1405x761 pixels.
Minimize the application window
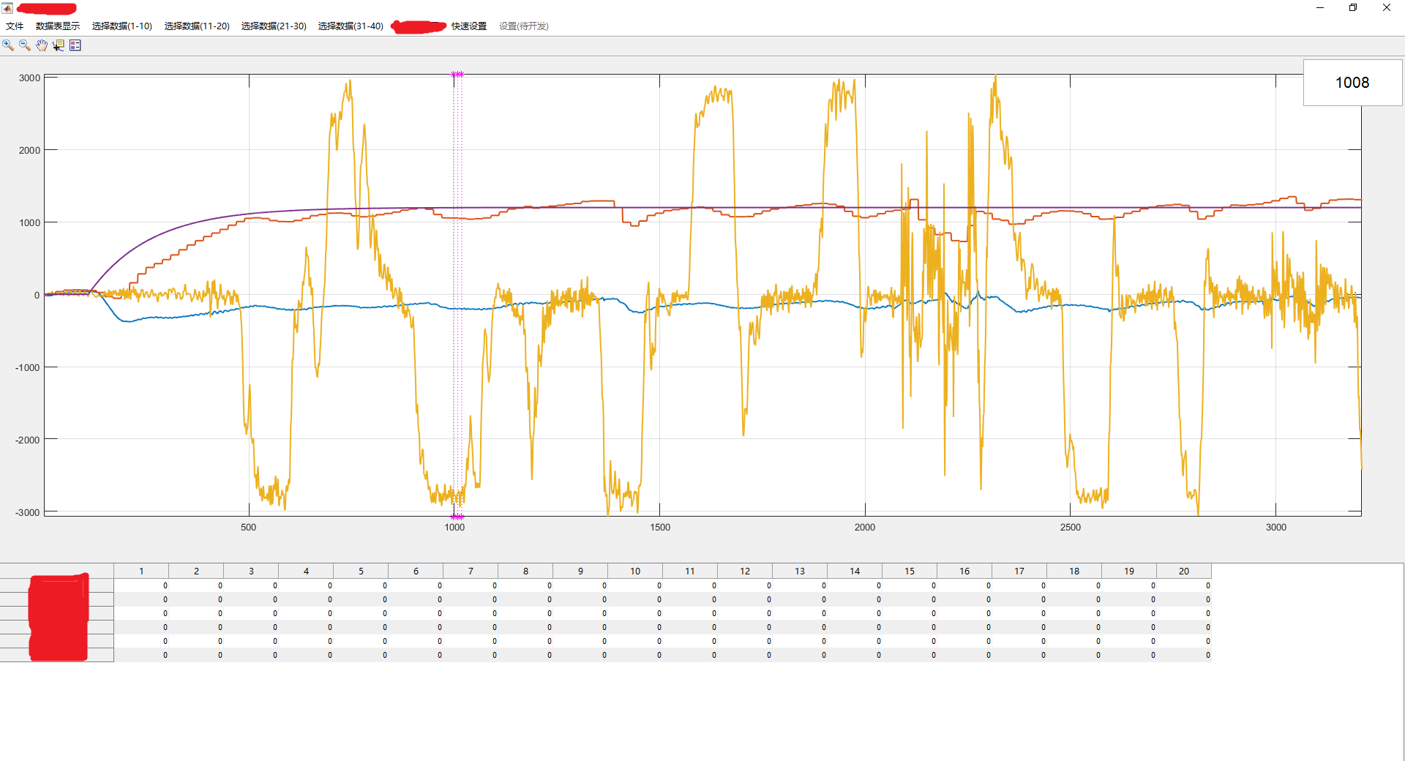click(1320, 8)
